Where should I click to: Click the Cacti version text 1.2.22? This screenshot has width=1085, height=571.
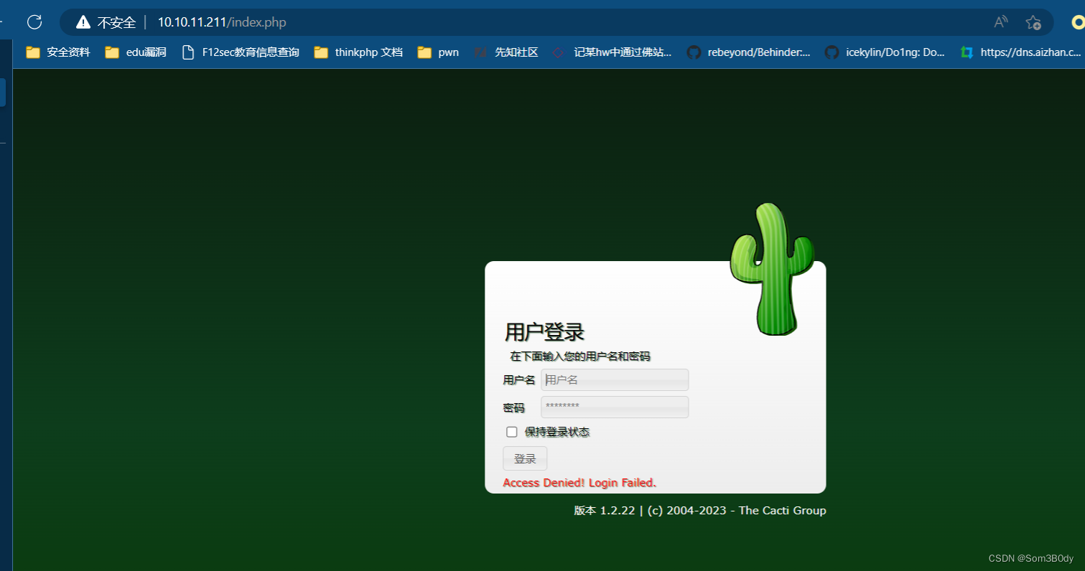(x=618, y=510)
